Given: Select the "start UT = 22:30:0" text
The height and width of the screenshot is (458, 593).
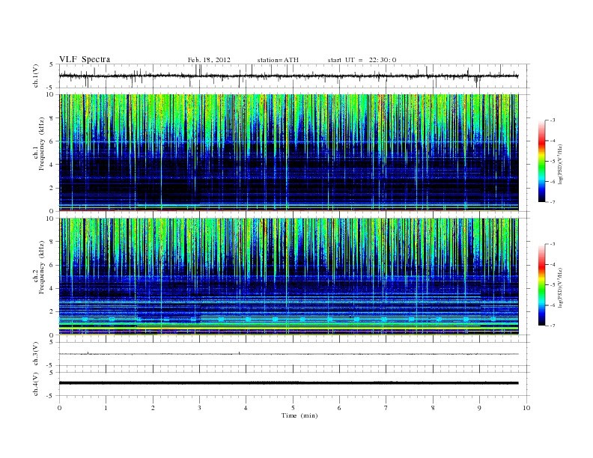Looking at the screenshot, I should coord(362,60).
